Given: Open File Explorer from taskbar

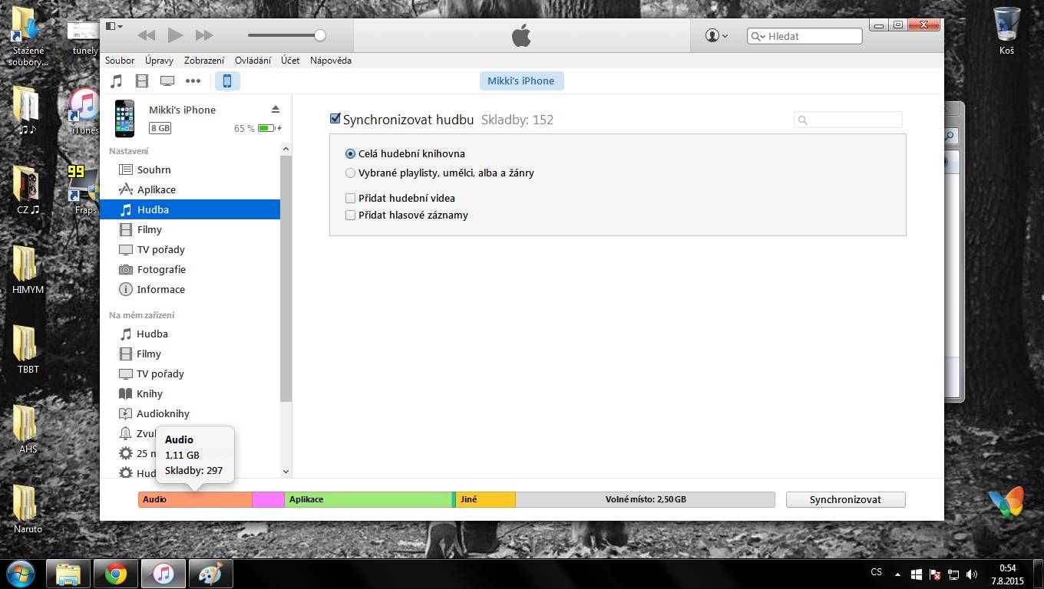Looking at the screenshot, I should point(68,573).
